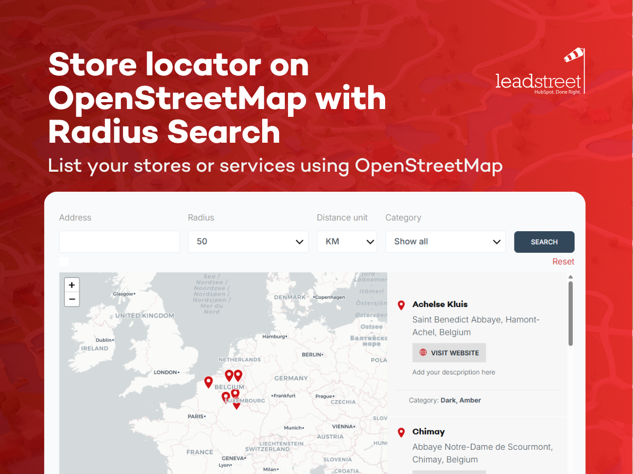Click 'Category: Dark, Amber' line
Image resolution: width=633 pixels, height=474 pixels.
pyautogui.click(x=445, y=400)
